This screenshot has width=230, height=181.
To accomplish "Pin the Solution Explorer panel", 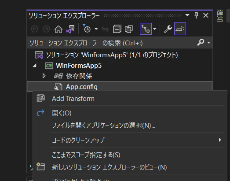I will 196,15.
